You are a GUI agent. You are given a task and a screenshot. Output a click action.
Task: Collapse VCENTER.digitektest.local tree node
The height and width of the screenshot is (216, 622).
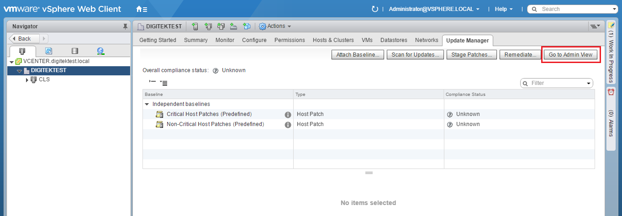[11, 62]
